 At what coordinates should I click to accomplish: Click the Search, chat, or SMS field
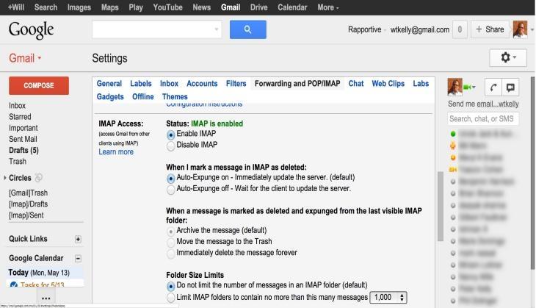pyautogui.click(x=482, y=119)
